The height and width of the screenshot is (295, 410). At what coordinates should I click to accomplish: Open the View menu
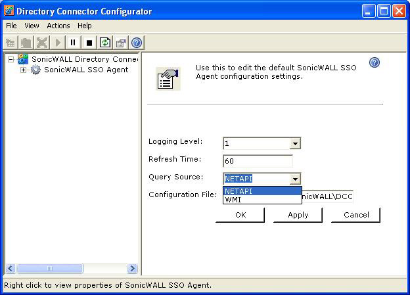point(32,26)
